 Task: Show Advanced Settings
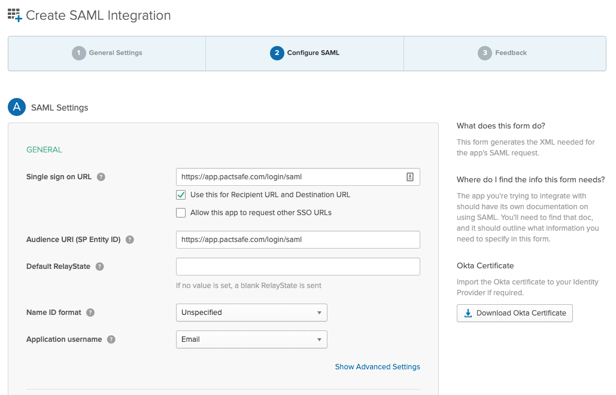click(377, 367)
